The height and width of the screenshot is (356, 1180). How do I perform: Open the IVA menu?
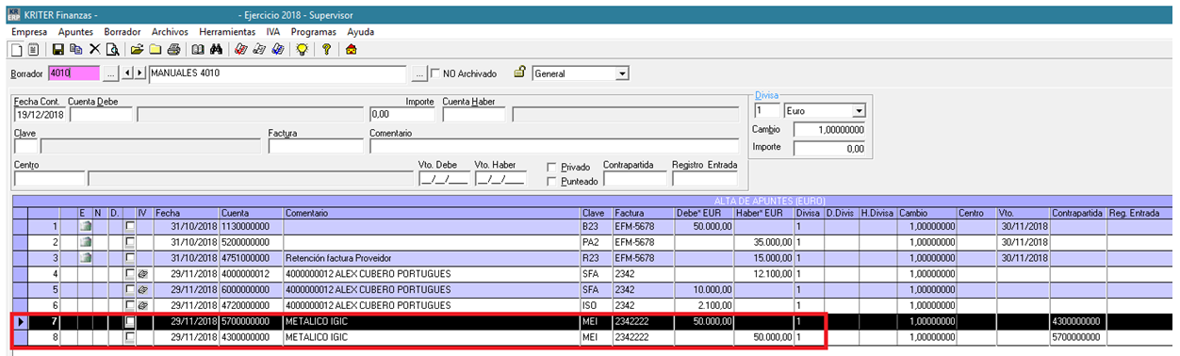[x=273, y=31]
